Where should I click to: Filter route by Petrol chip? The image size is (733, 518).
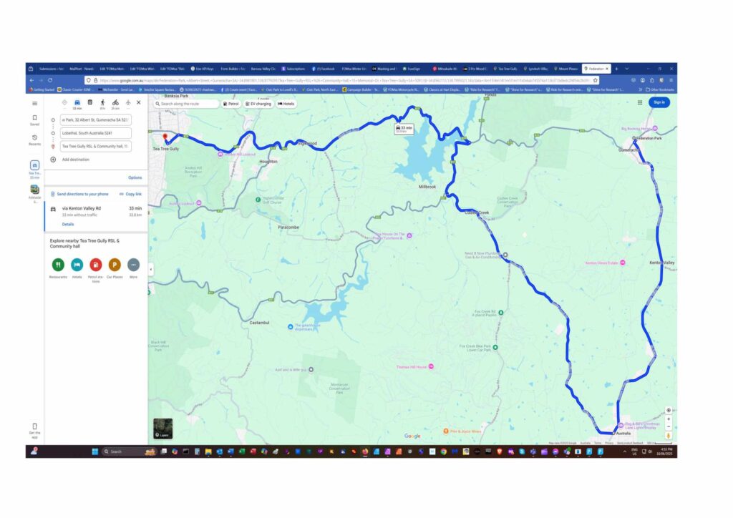click(x=231, y=104)
